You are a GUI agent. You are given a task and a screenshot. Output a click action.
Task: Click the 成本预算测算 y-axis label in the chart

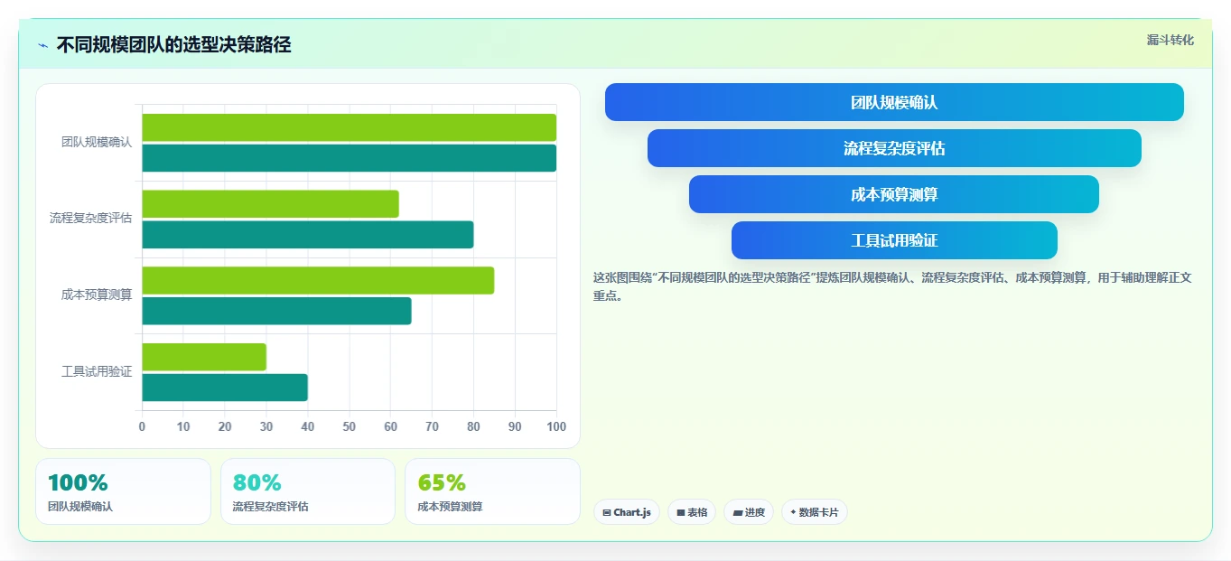(x=97, y=295)
